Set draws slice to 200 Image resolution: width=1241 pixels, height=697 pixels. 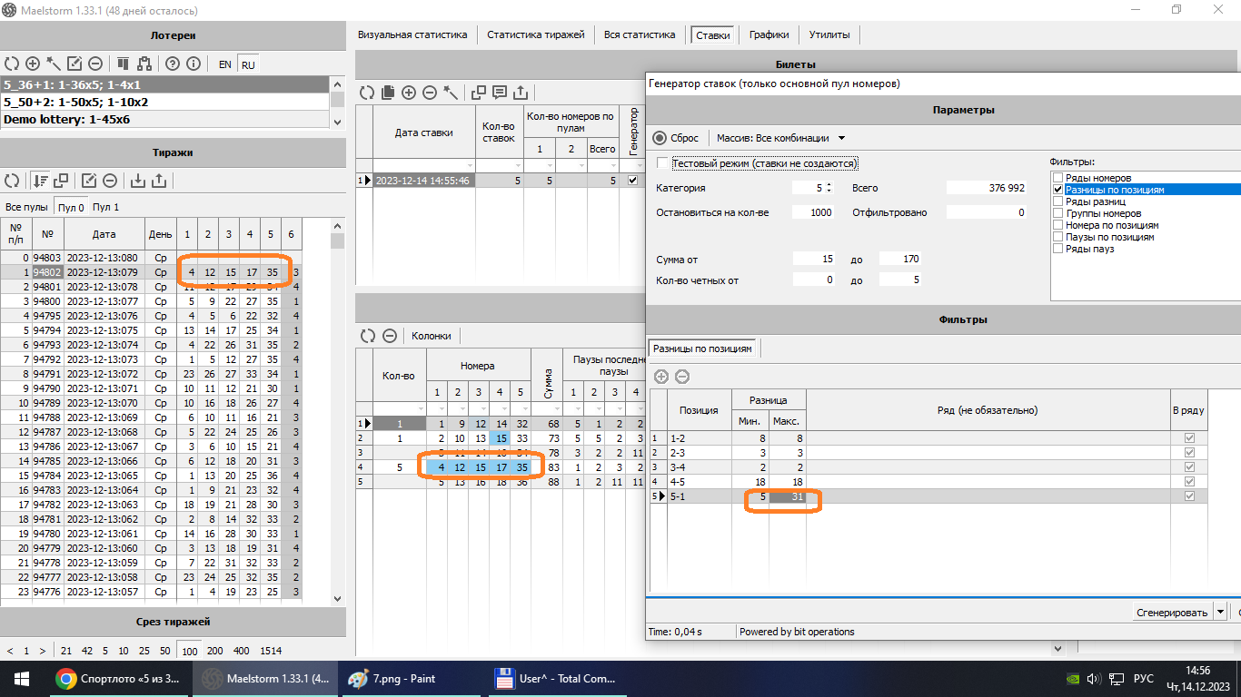point(214,651)
